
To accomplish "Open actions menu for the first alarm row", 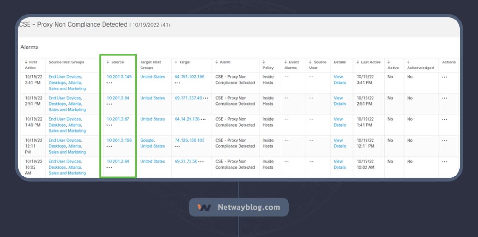I will click(x=444, y=77).
